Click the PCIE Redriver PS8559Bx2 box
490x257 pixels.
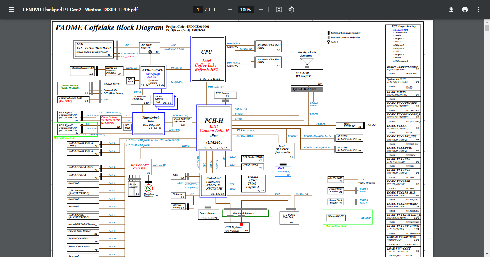(182, 122)
